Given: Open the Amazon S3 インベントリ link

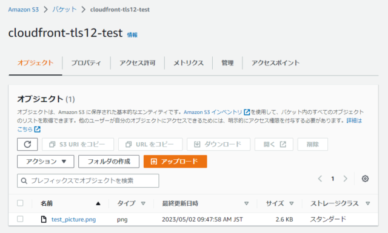Looking at the screenshot, I should pyautogui.click(x=213, y=112).
